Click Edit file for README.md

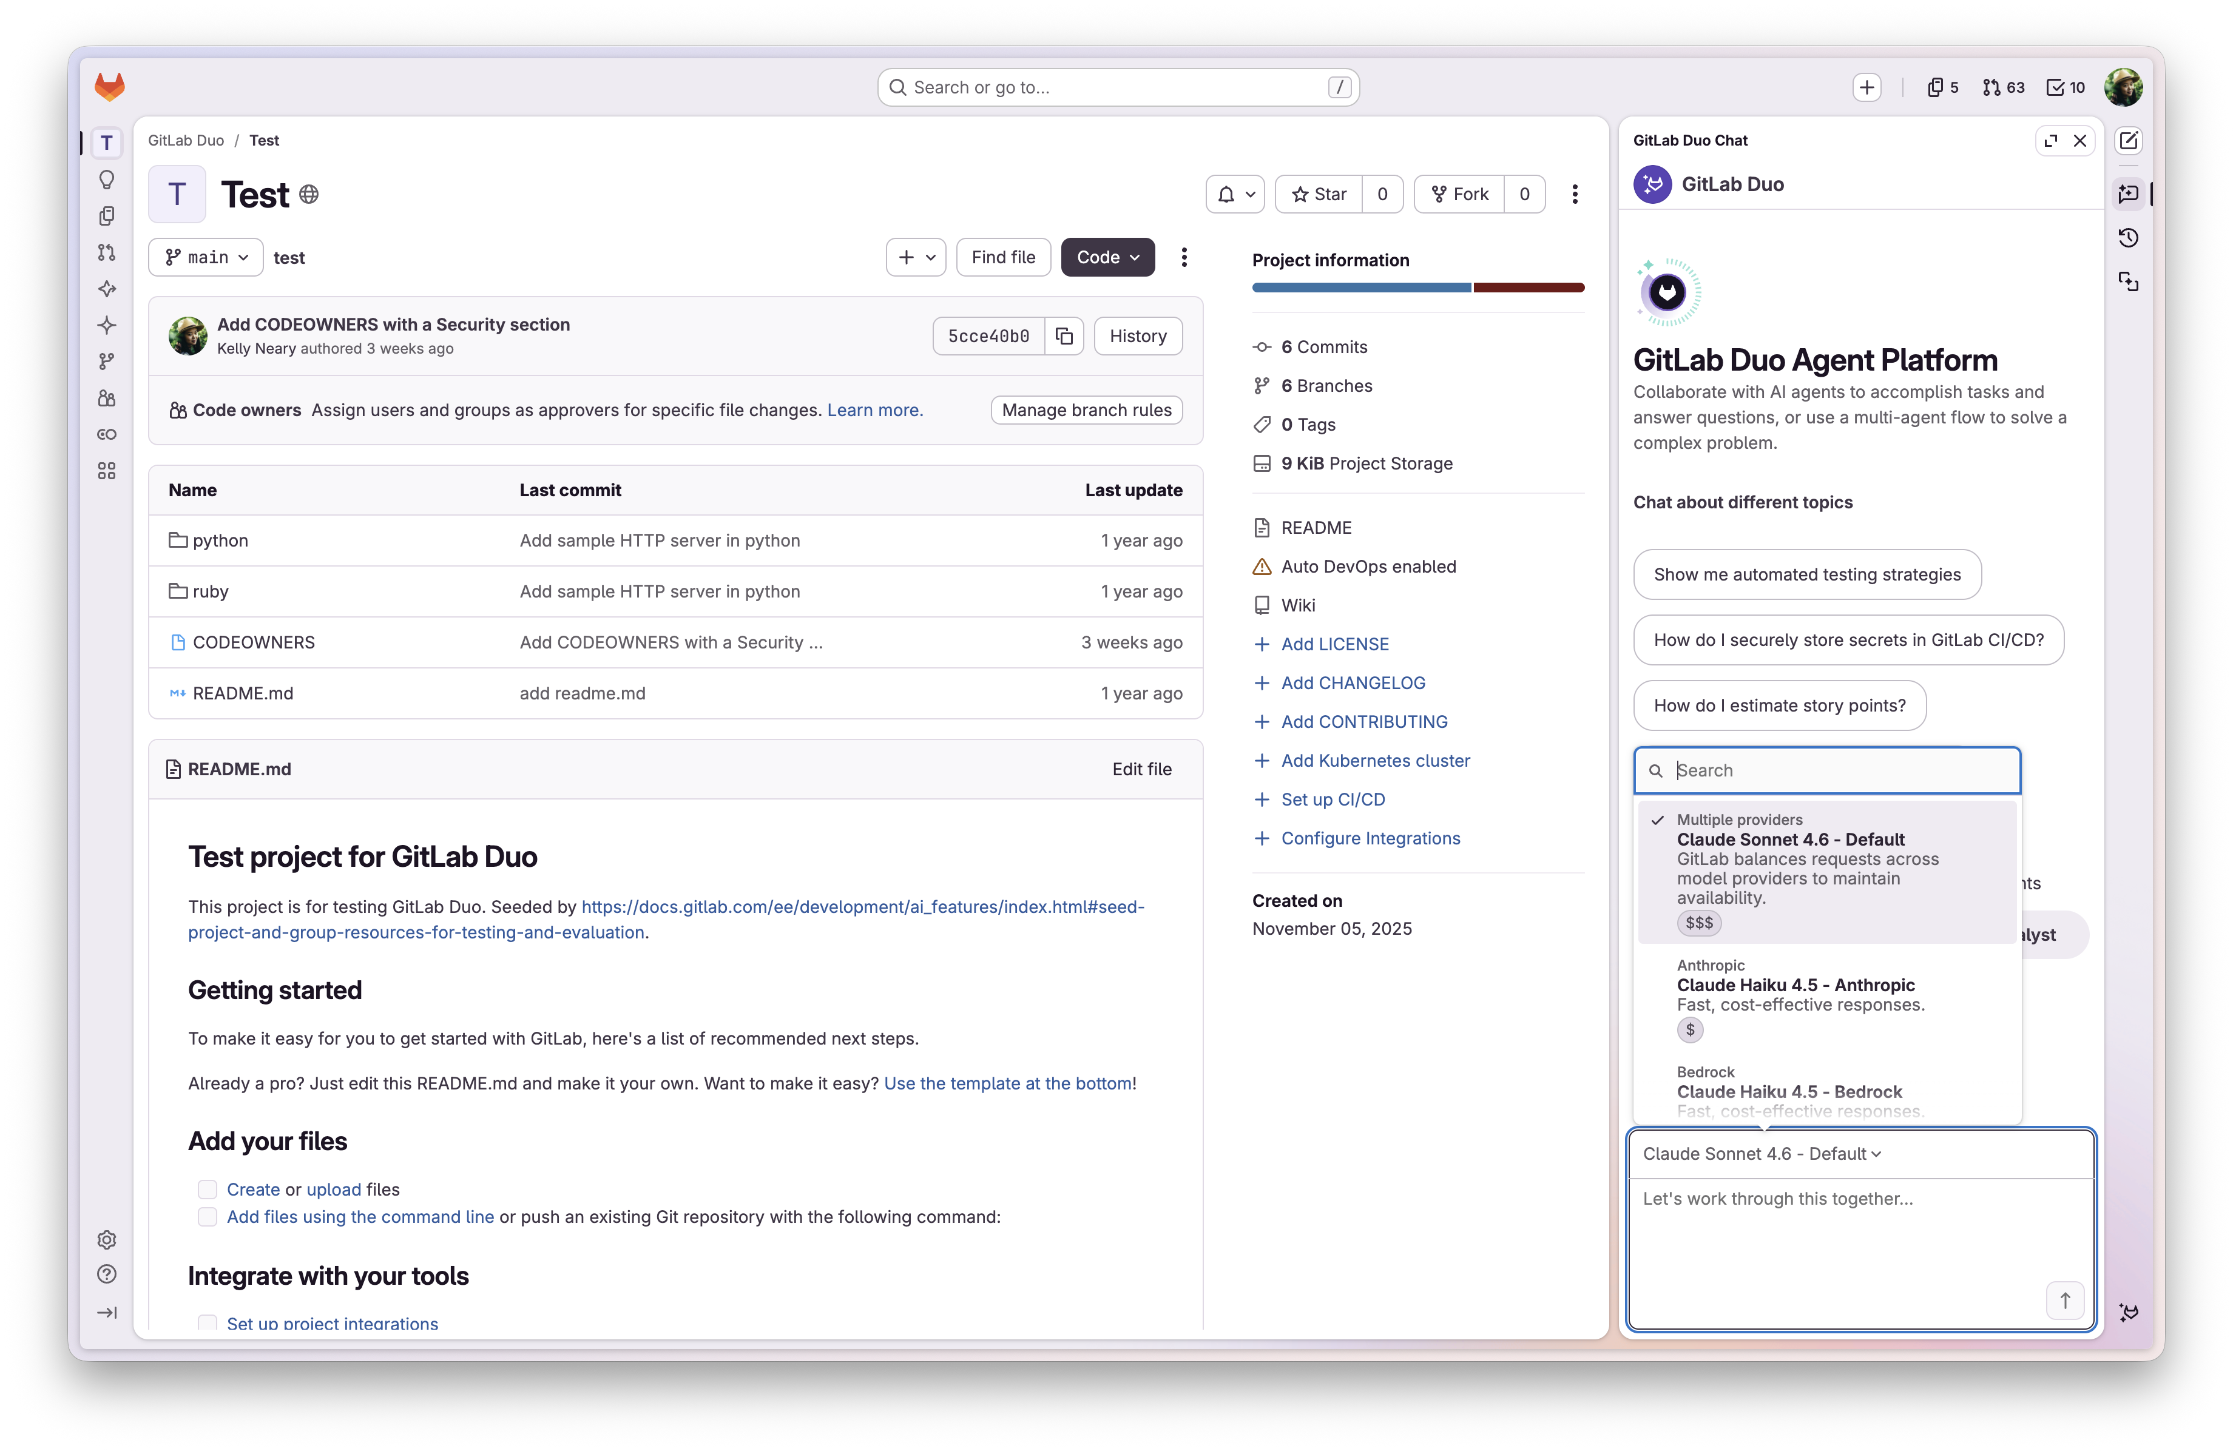coord(1141,769)
